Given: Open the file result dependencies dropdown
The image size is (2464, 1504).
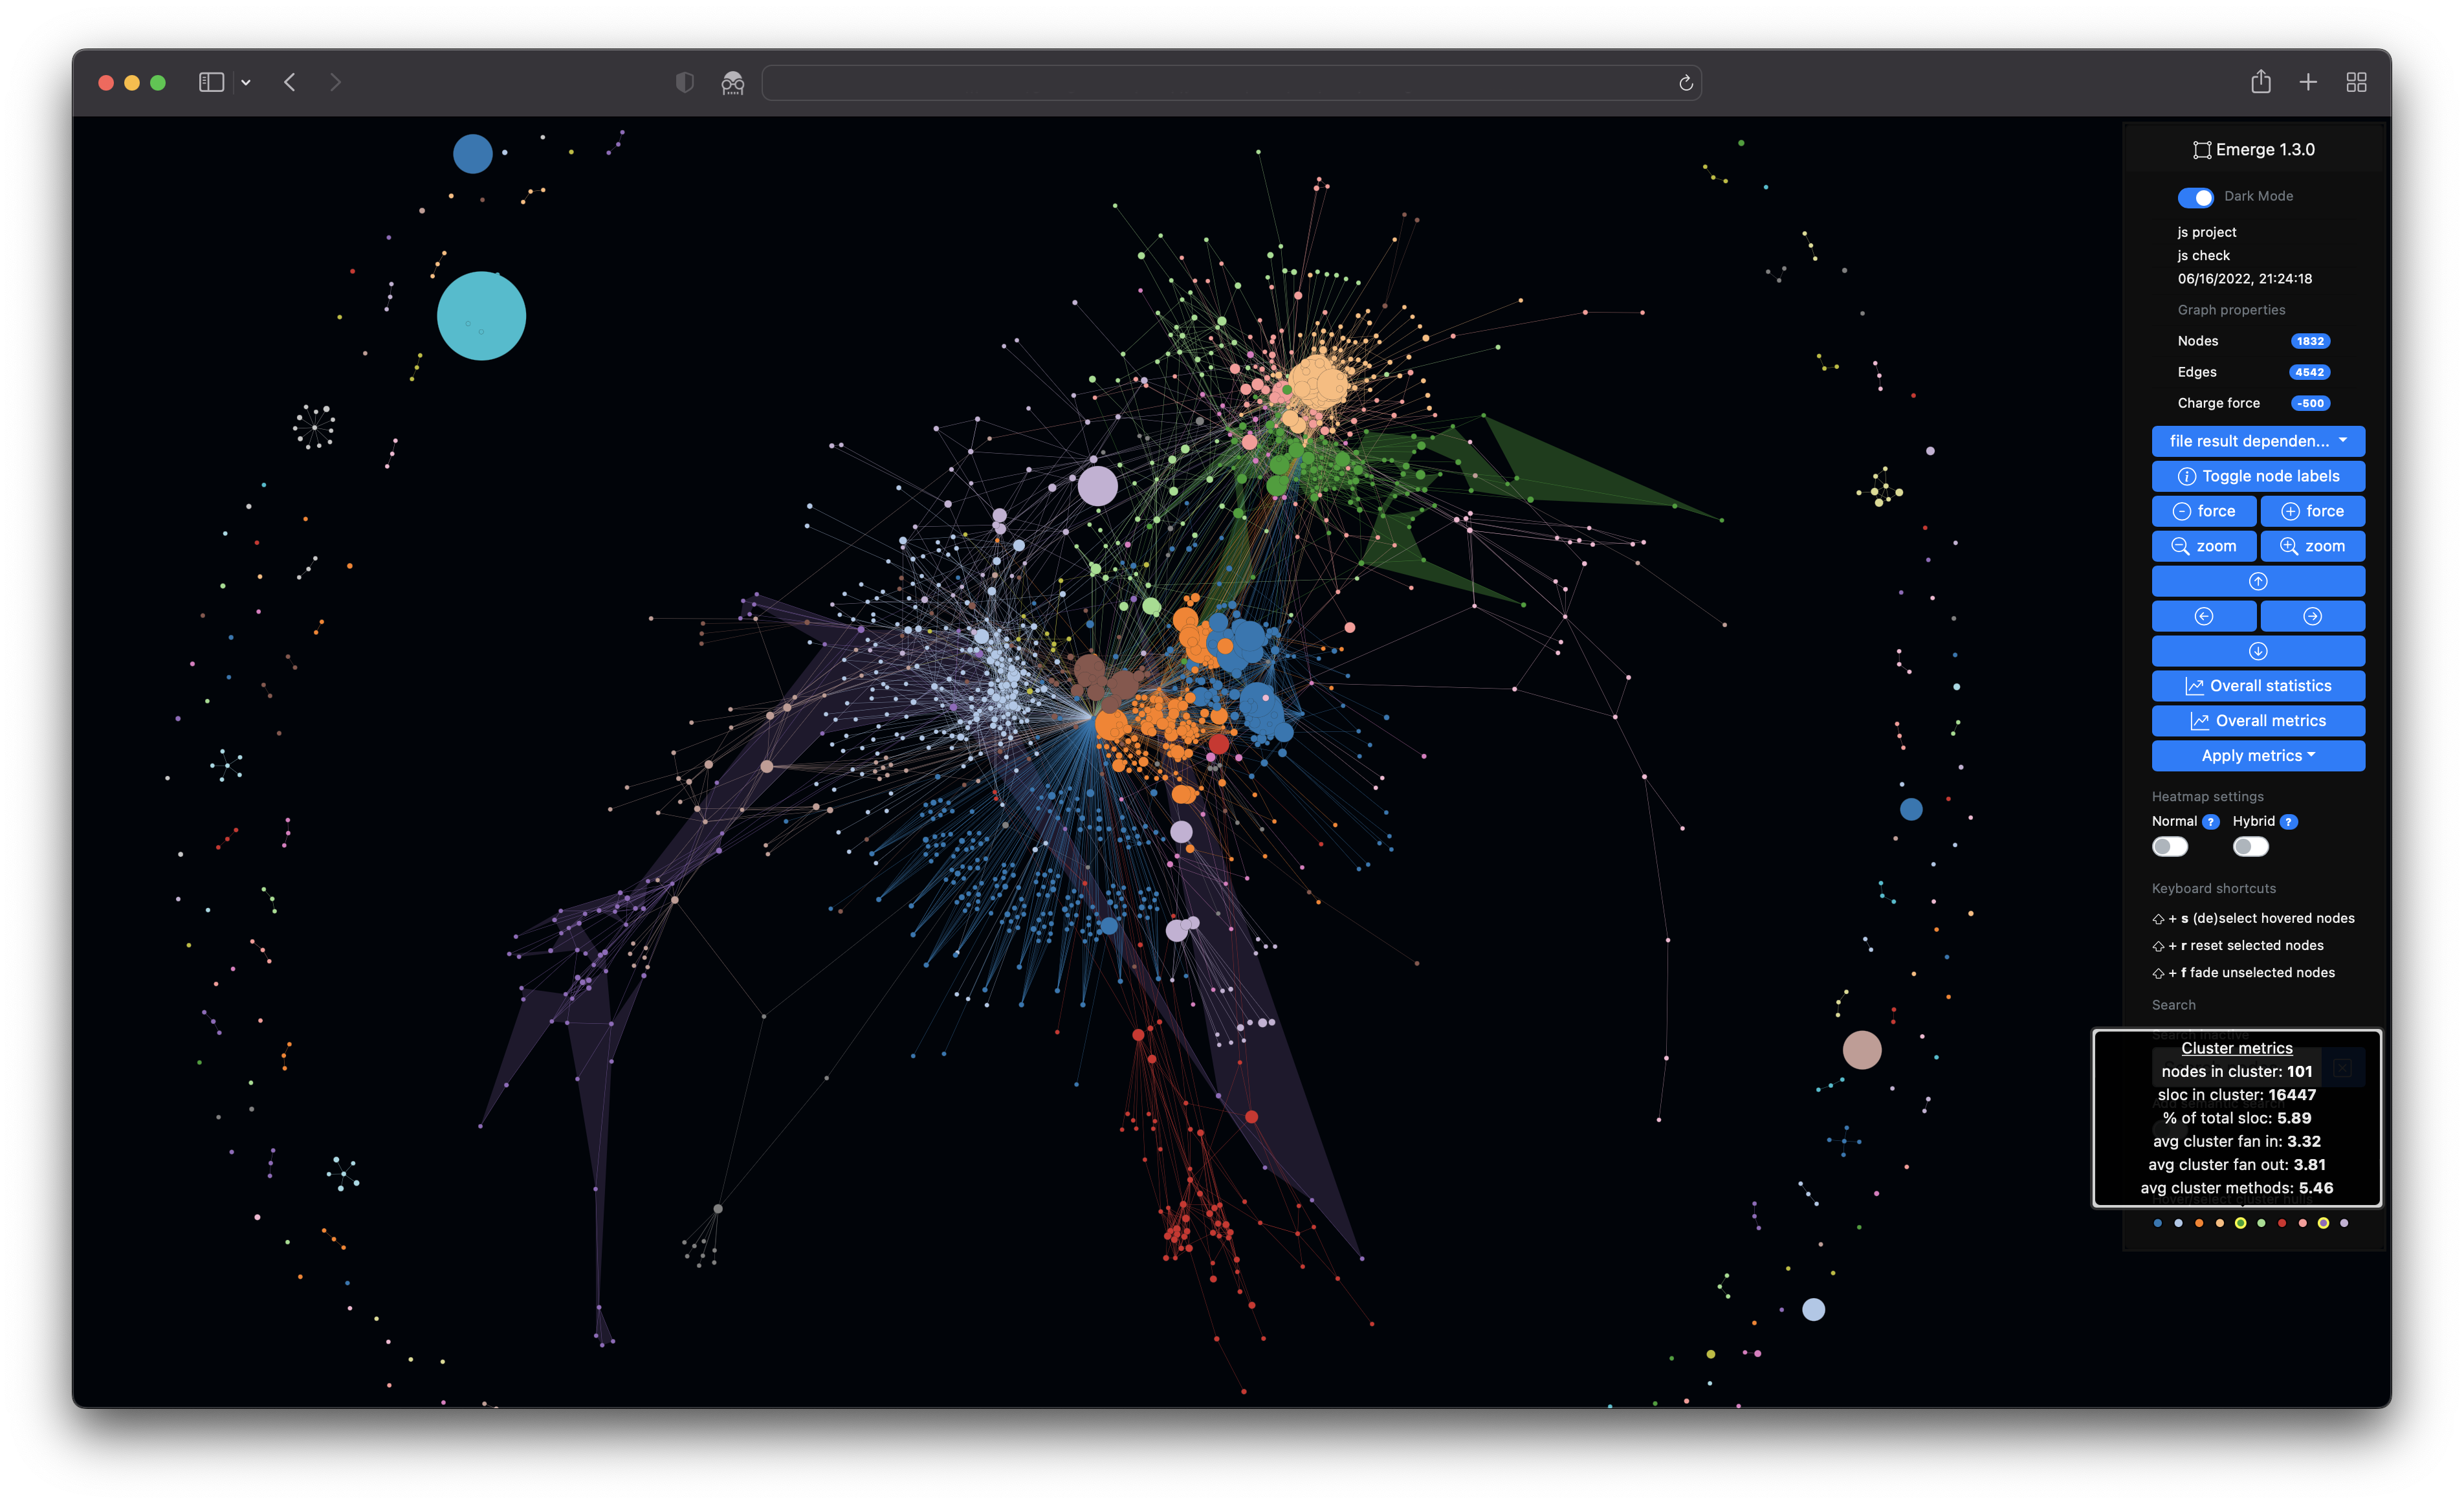Looking at the screenshot, I should [x=2258, y=441].
